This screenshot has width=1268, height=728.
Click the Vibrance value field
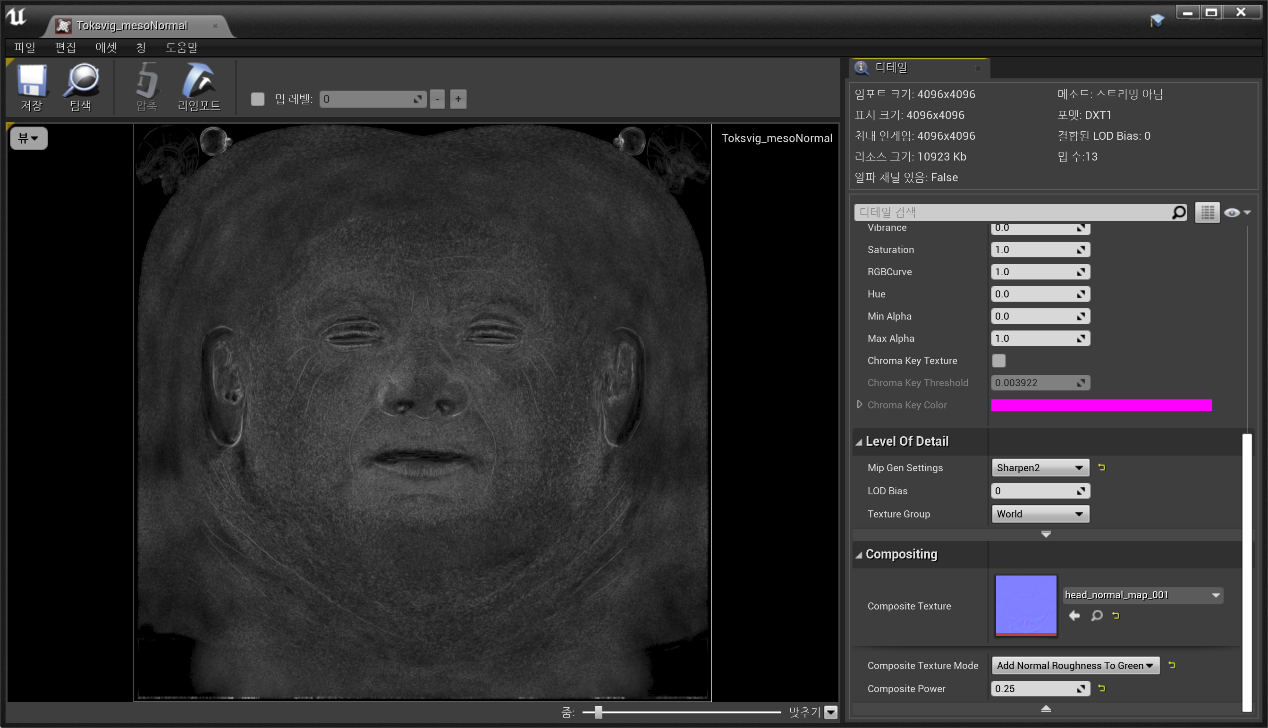(1040, 229)
